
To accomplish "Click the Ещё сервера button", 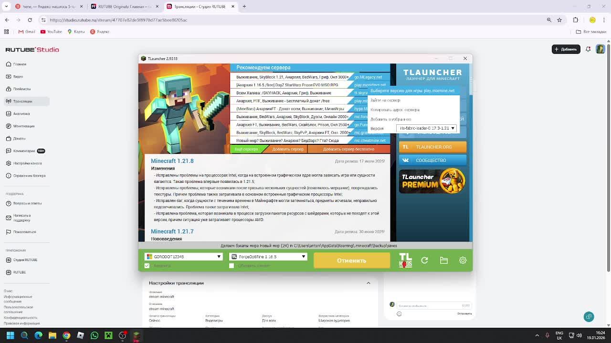I will click(246, 149).
